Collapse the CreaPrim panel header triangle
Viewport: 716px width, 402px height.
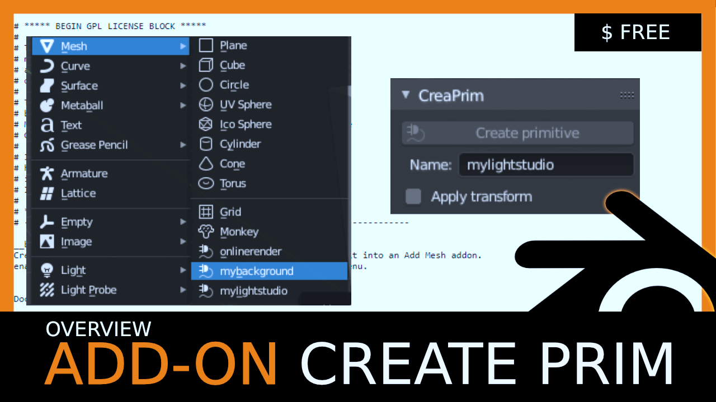click(405, 95)
